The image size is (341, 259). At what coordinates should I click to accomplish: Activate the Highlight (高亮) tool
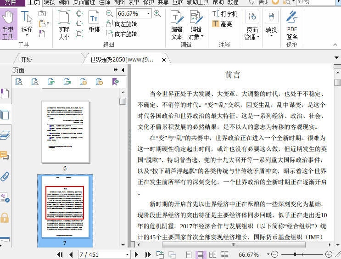(222, 24)
